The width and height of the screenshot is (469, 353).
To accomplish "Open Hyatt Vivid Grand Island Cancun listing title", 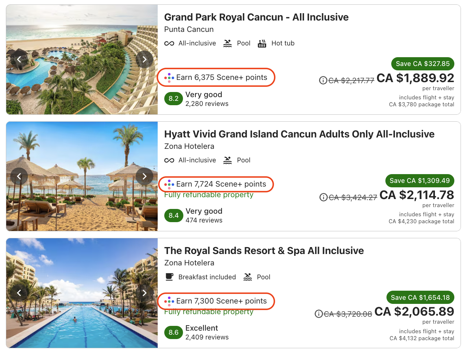I will (299, 134).
